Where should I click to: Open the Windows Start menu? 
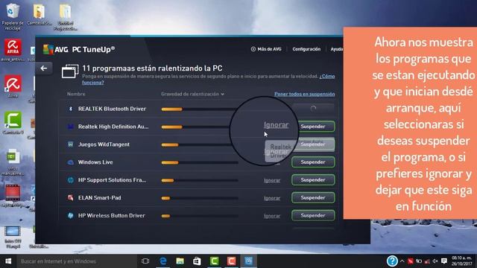[x=8, y=261]
